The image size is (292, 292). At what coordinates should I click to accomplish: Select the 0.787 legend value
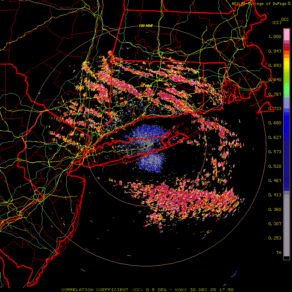pos(275,94)
